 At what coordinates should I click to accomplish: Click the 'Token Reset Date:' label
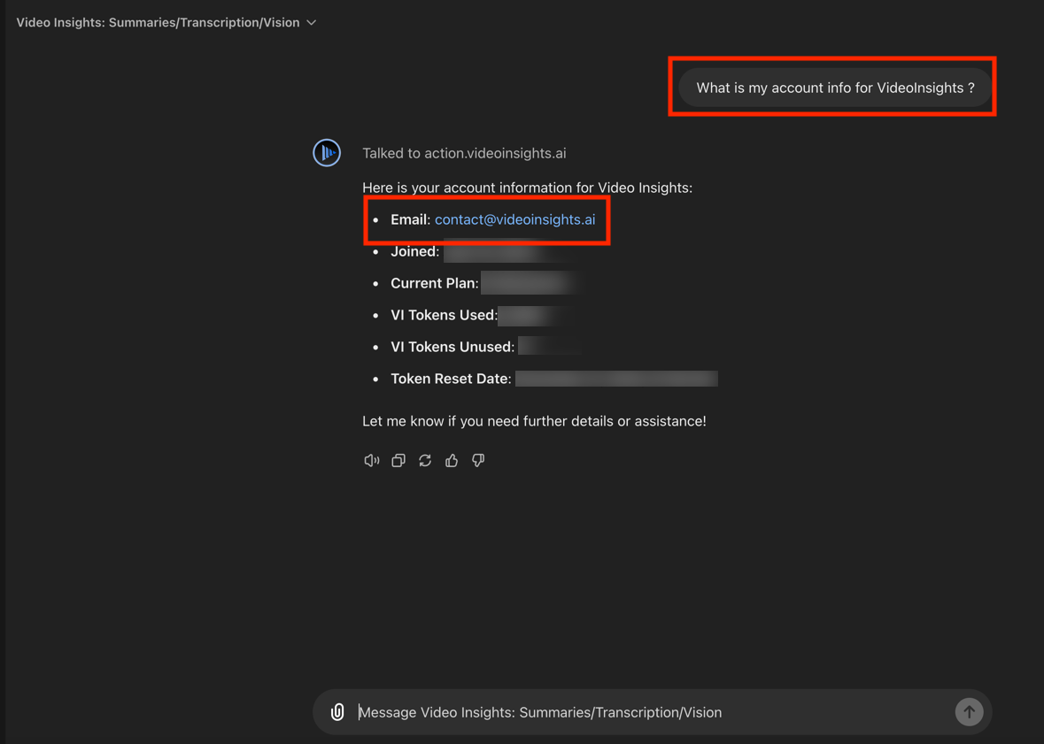(x=451, y=379)
